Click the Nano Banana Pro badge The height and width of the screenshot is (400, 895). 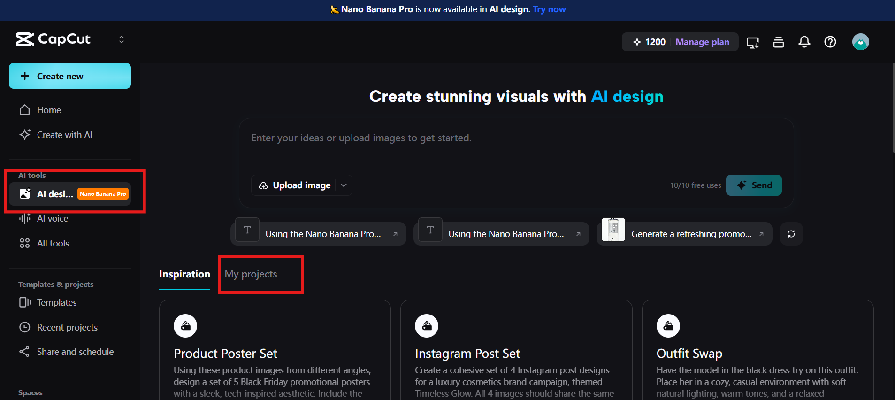[103, 194]
